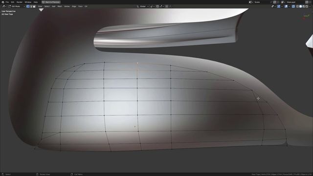Open the File menu

click(x=7, y=2)
